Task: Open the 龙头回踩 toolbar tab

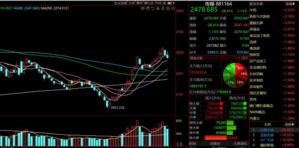Action: (x=120, y=3)
